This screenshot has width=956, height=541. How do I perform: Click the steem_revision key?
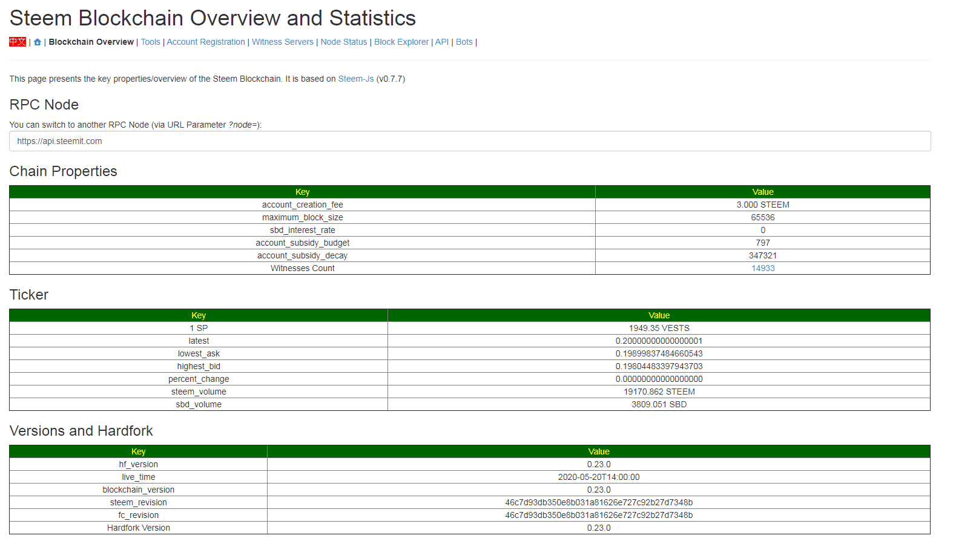coord(139,502)
